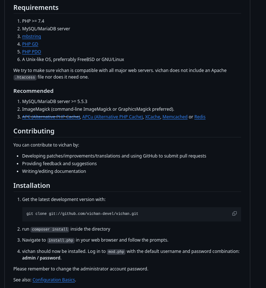This screenshot has height=288, width=266.
Task: Click the .htaccess inline code
Action: tap(25, 77)
